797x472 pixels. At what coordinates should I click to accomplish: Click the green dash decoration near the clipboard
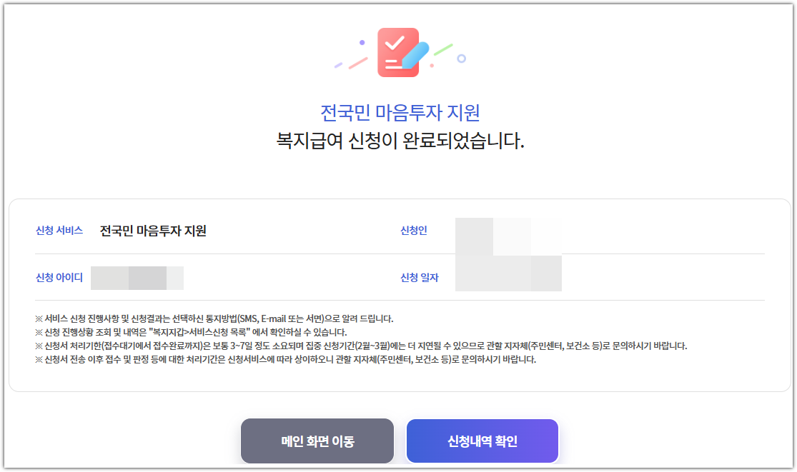point(443,49)
